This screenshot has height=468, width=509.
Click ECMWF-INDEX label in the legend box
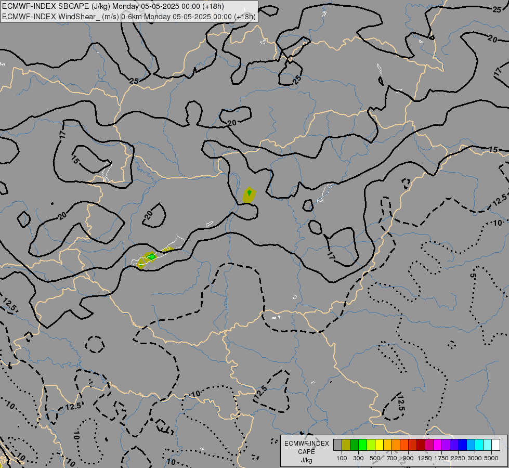click(x=306, y=444)
